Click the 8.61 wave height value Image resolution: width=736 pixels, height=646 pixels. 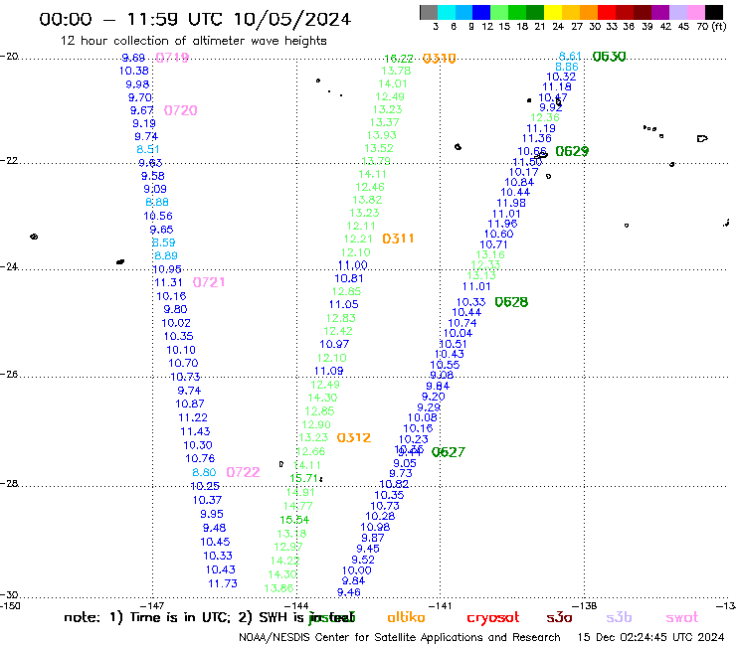click(570, 57)
